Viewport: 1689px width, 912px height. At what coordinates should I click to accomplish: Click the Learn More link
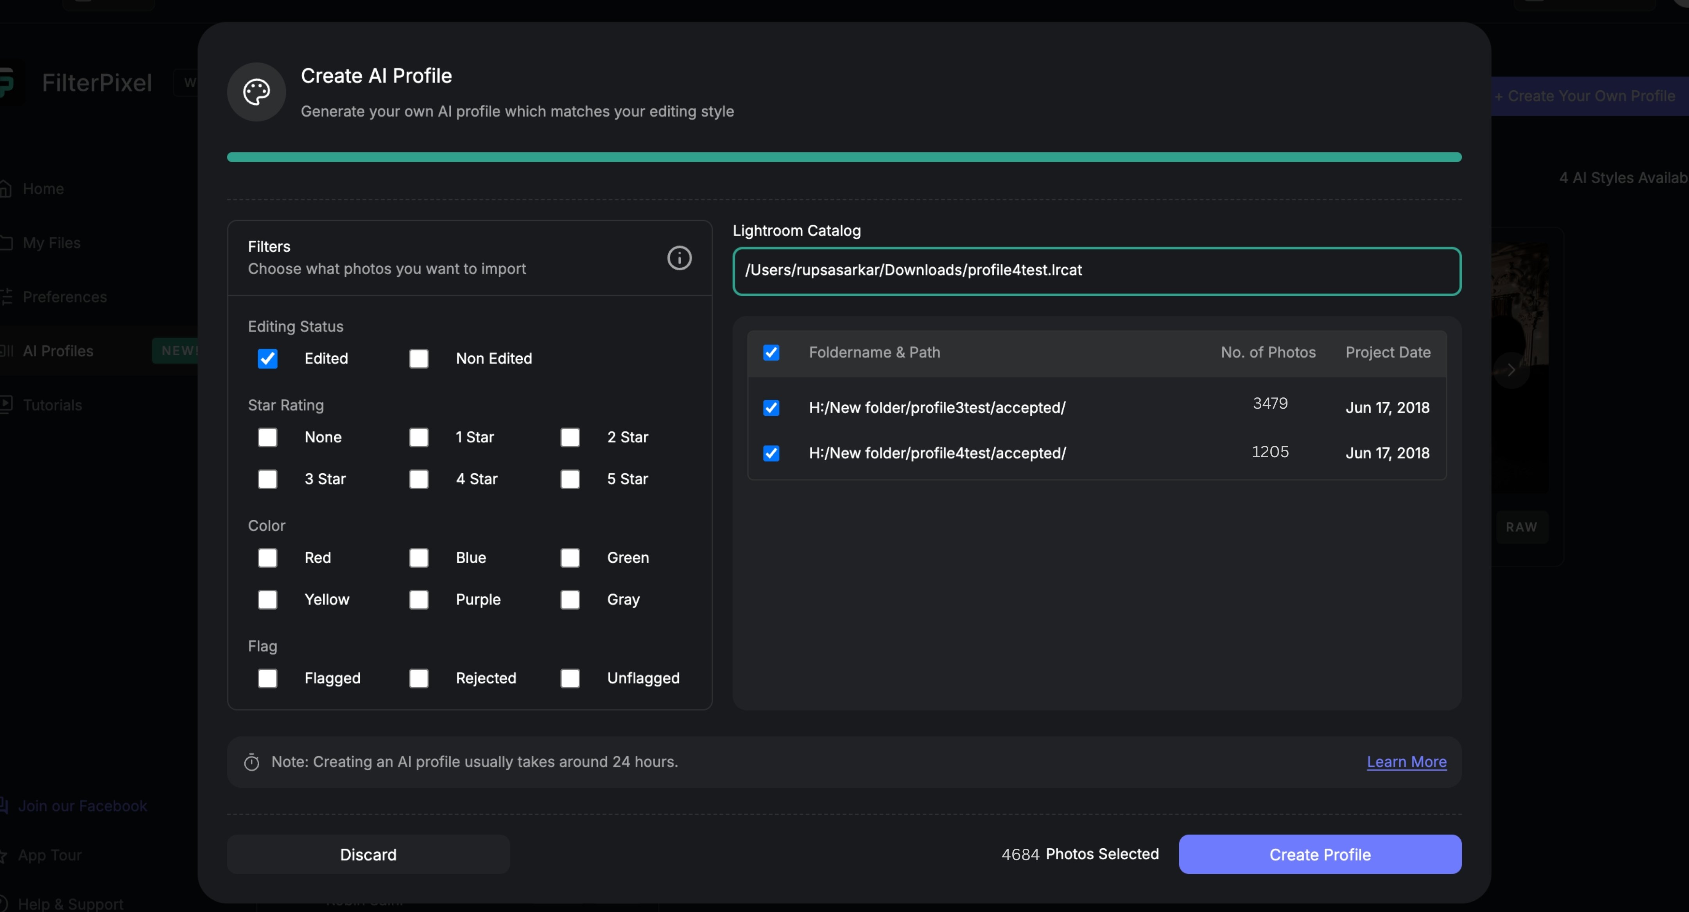(1407, 762)
